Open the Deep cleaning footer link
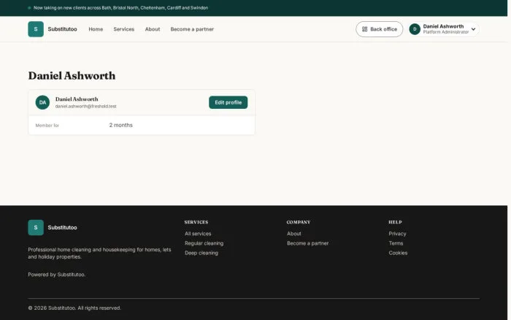 click(x=201, y=253)
